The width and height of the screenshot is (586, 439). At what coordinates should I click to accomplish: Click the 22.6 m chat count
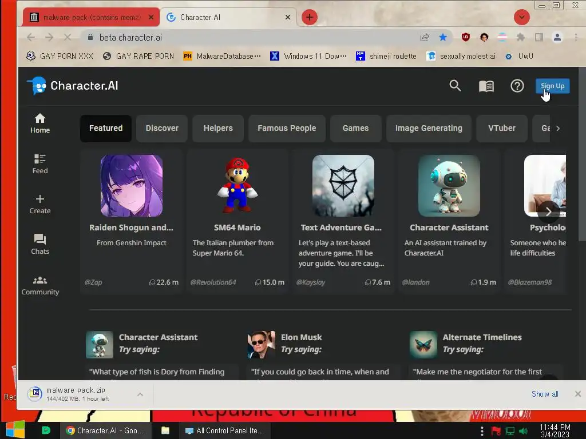click(164, 282)
